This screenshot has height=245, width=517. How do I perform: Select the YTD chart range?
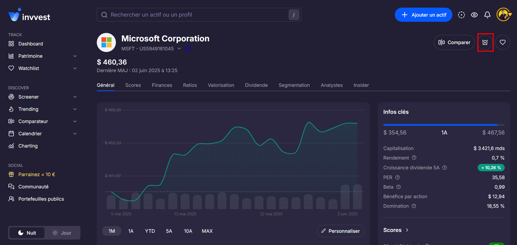pyautogui.click(x=150, y=231)
